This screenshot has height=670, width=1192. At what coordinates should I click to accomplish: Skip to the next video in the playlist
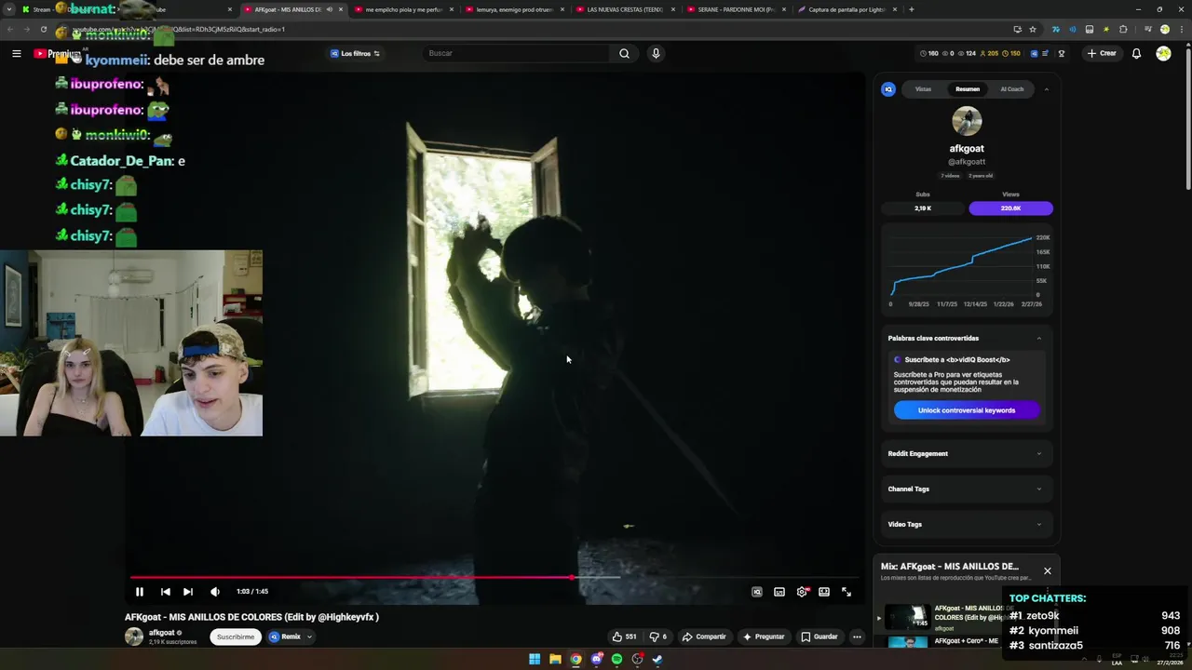(188, 592)
